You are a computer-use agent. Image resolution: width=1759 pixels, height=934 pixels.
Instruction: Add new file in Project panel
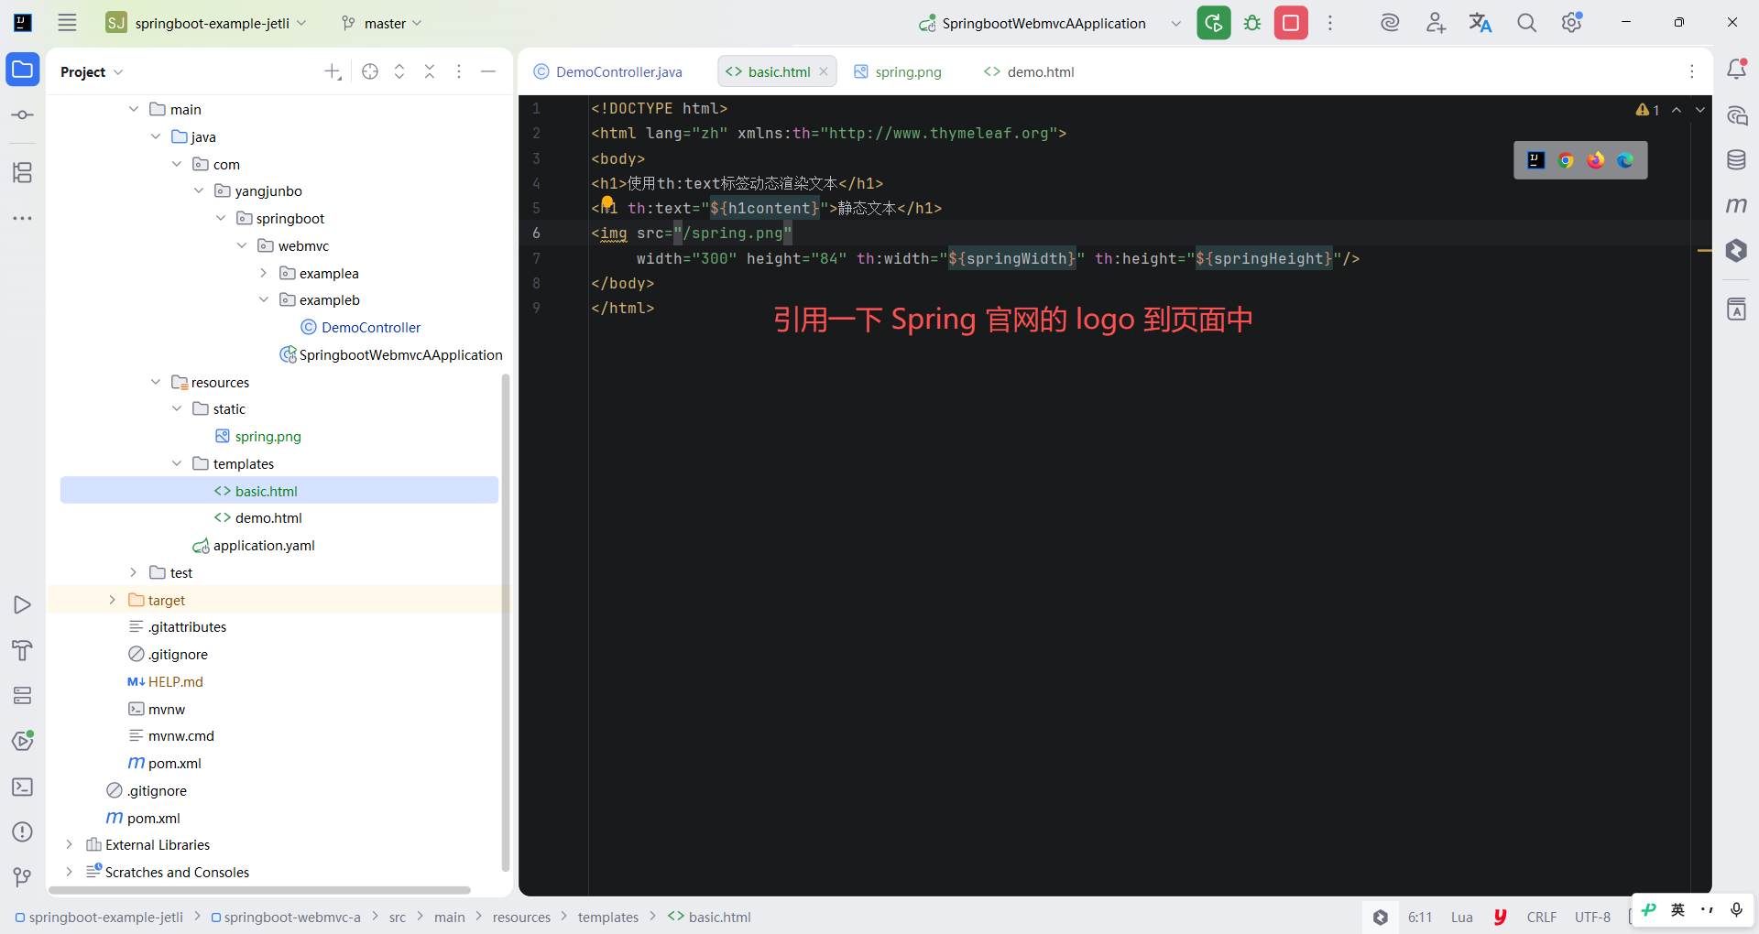click(x=333, y=71)
